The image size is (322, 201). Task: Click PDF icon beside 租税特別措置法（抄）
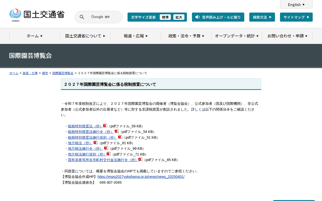click(x=105, y=126)
